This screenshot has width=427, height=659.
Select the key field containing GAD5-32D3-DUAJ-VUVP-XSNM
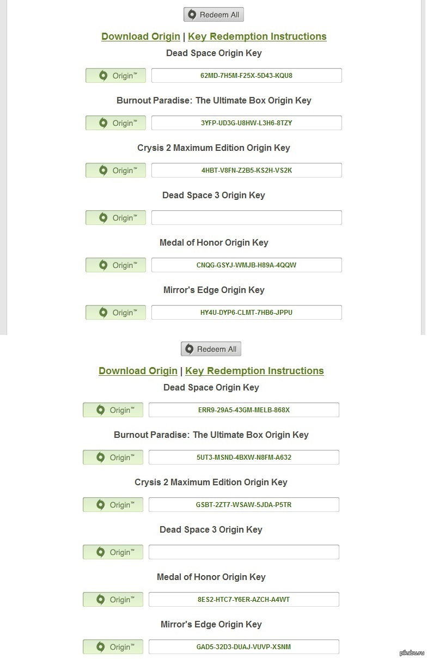tap(244, 647)
